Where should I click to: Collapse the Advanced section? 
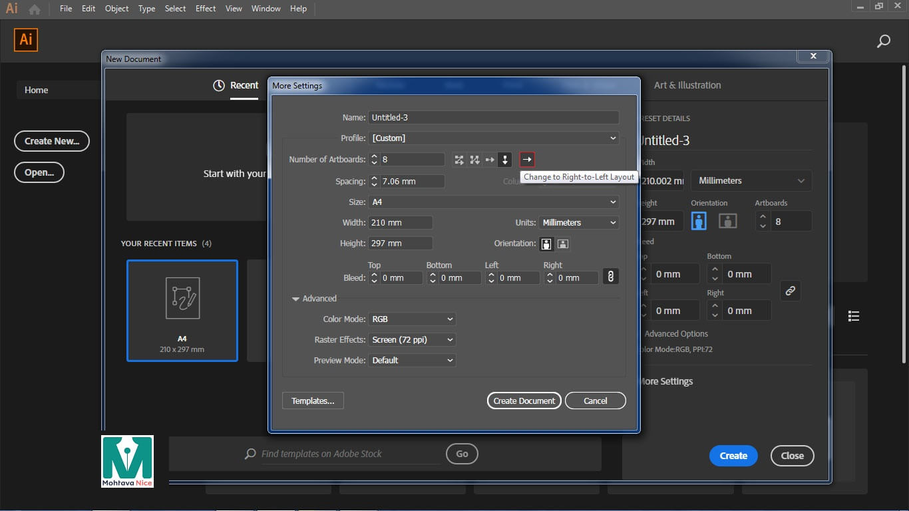coord(296,299)
